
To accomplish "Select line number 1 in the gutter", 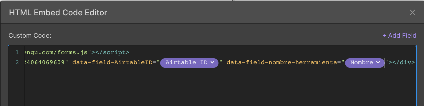I will [17, 52].
